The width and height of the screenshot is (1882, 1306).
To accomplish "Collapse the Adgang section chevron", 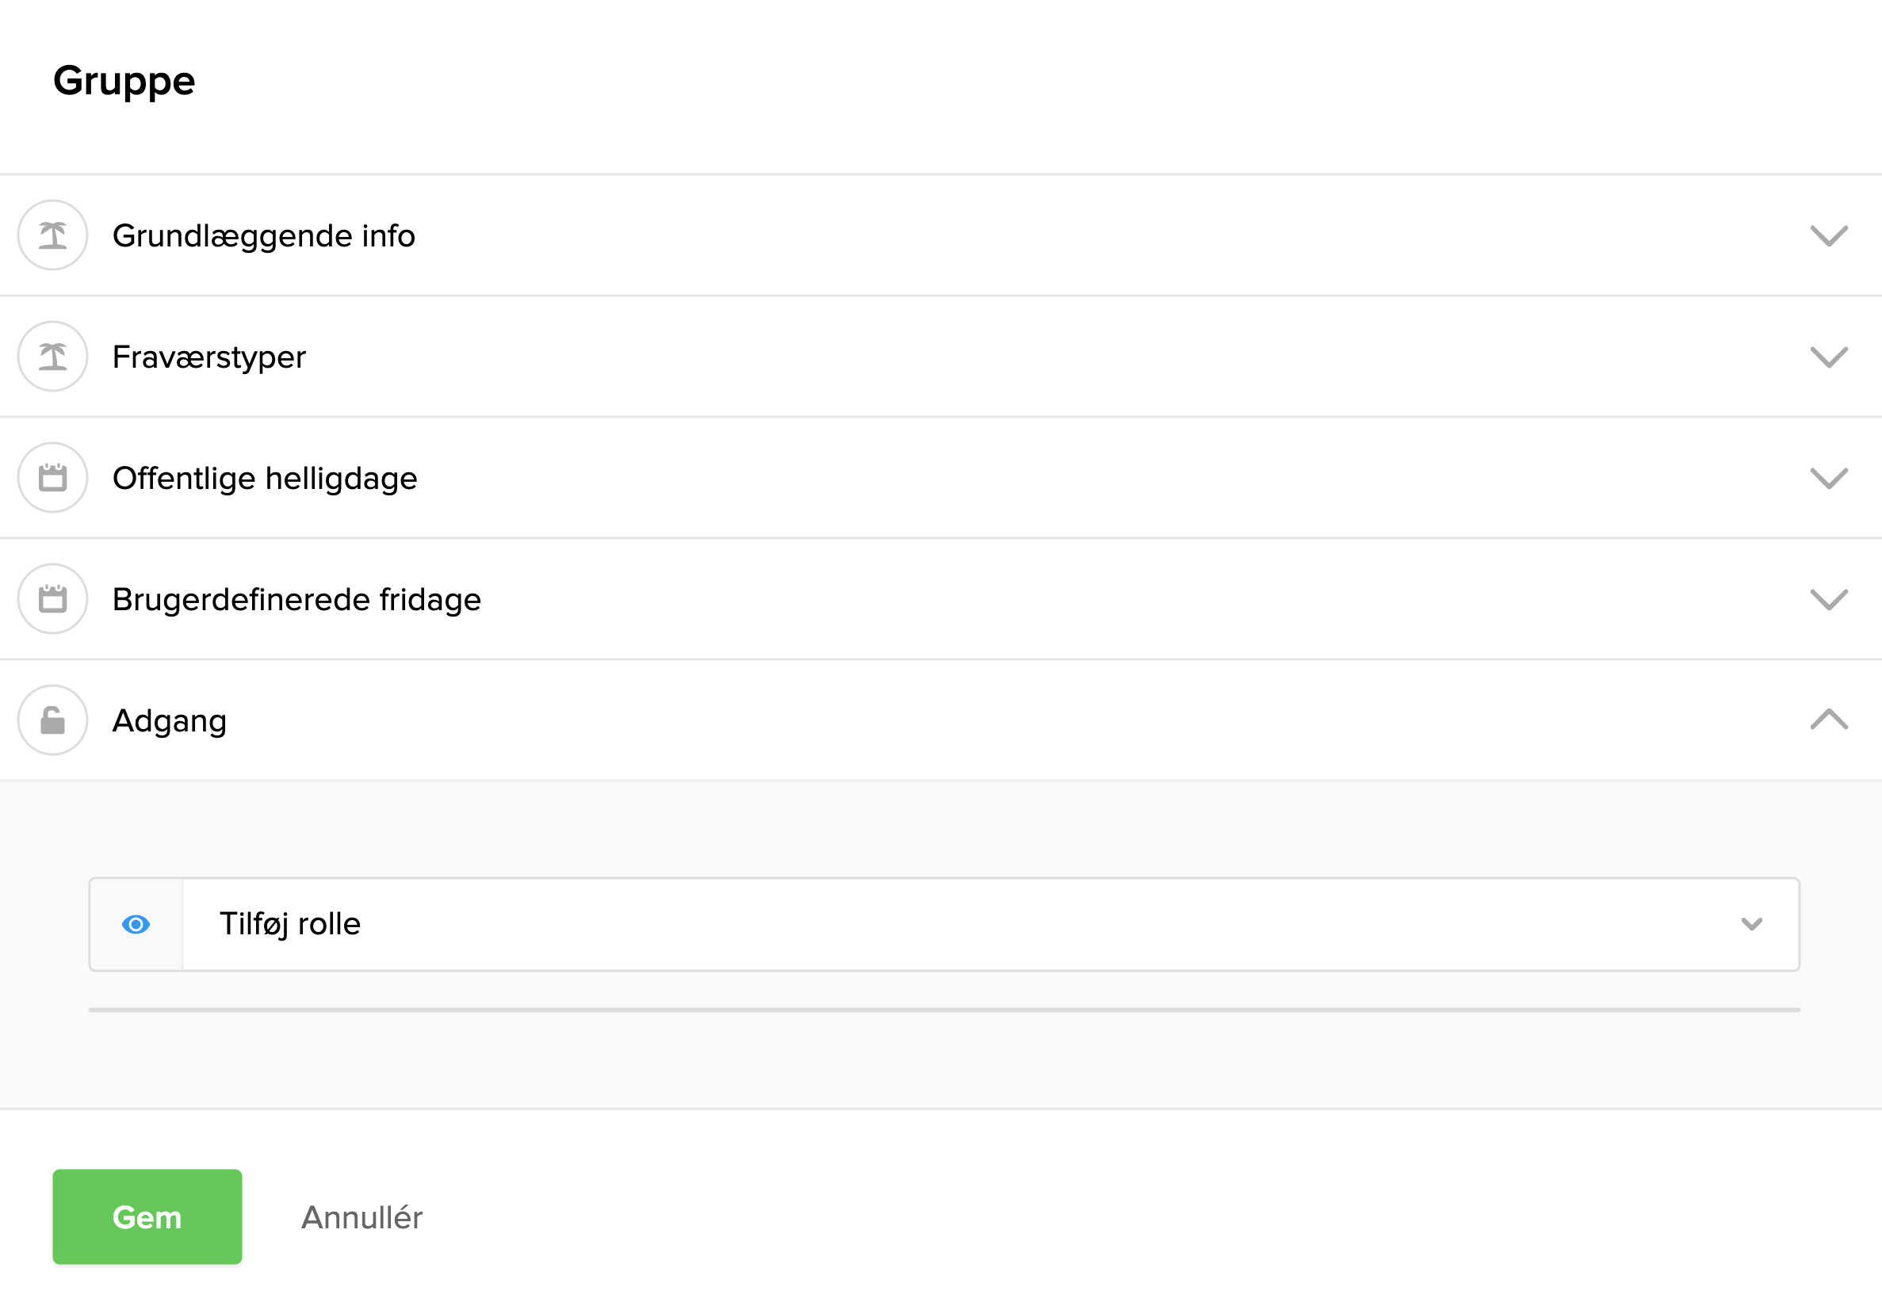I will (x=1829, y=720).
